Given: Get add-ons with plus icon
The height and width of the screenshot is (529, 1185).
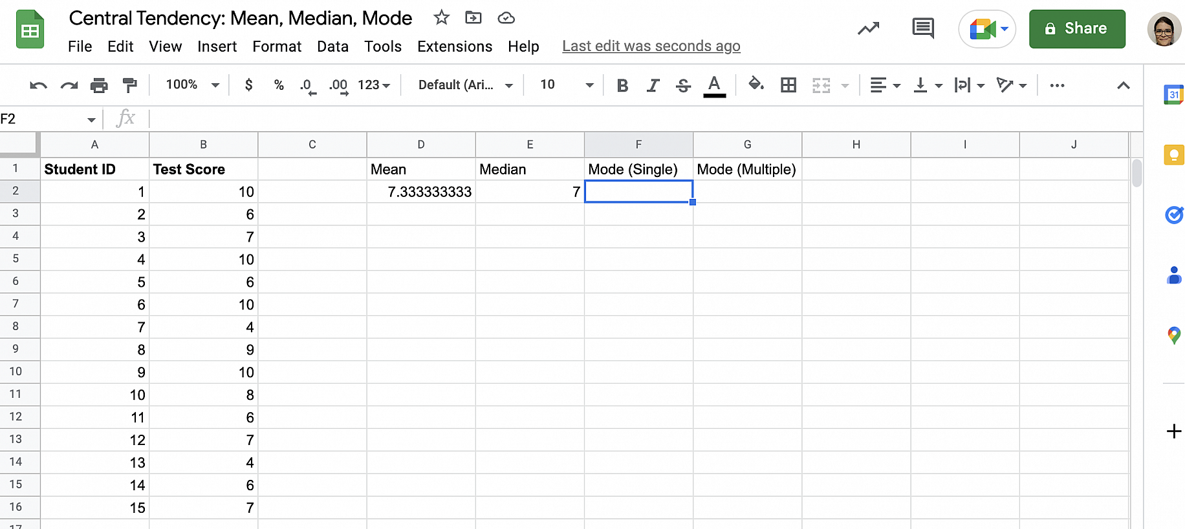Looking at the screenshot, I should coord(1173,431).
